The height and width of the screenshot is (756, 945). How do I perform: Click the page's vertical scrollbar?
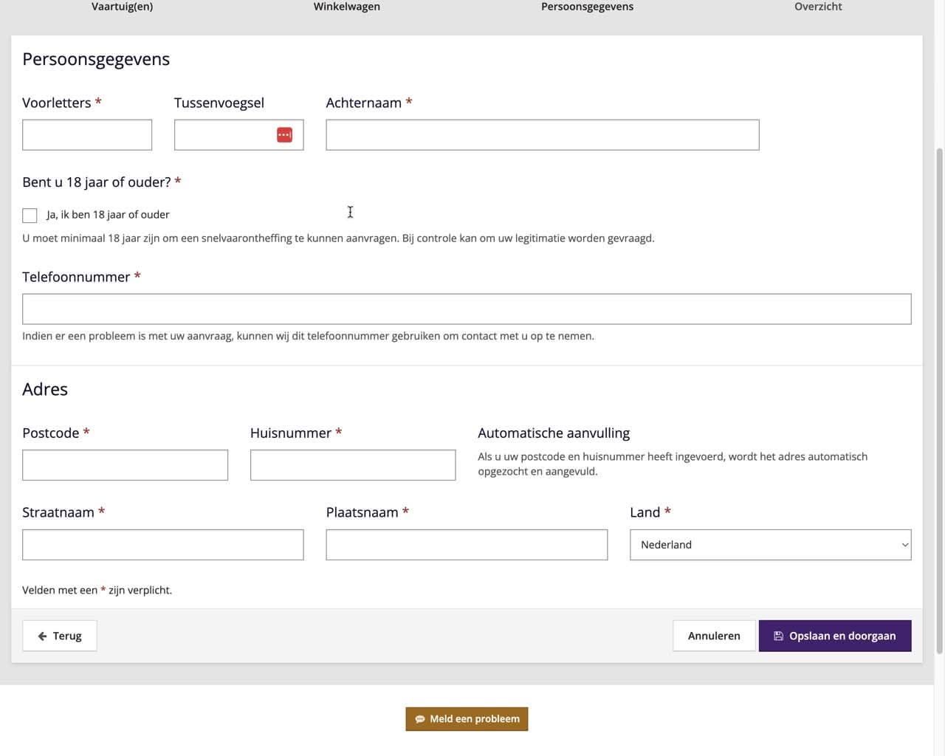pos(939,399)
